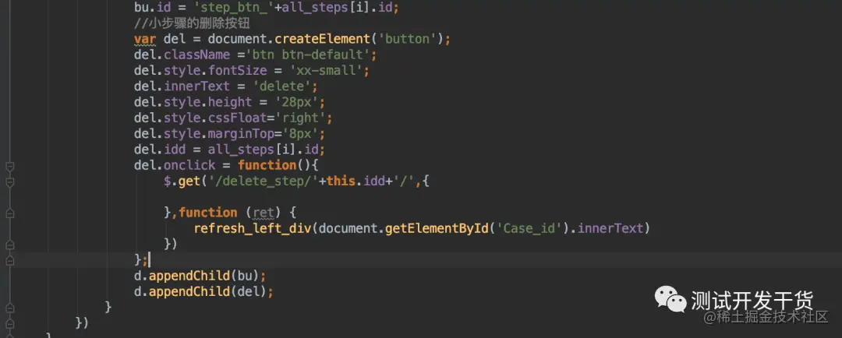Click line del.style.fontSize = 'xx-small';
This screenshot has width=842, height=338.
tap(251, 71)
